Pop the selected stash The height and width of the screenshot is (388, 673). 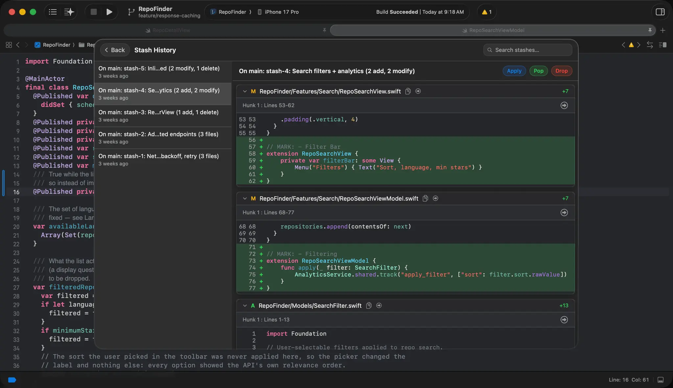539,71
